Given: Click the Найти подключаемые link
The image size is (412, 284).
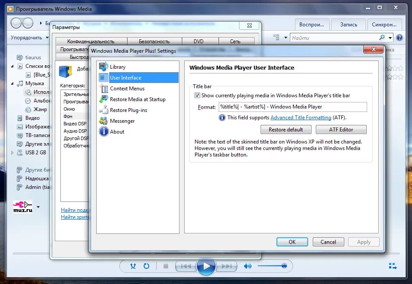Looking at the screenshot, I should 75,210.
